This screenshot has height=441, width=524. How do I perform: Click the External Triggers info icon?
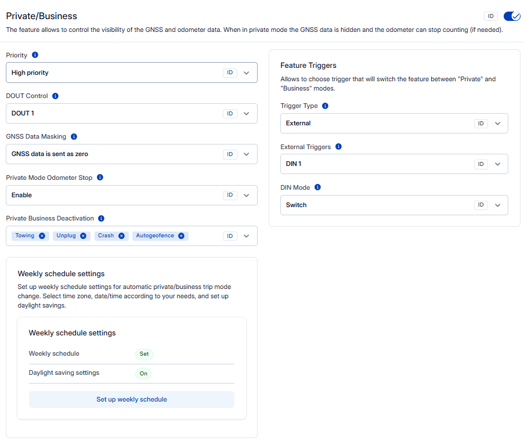point(338,147)
